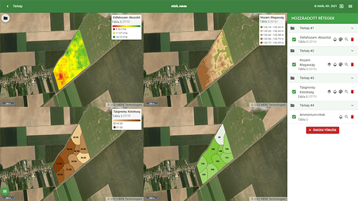Open the hamburger menu in top bar
This screenshot has width=358, height=201.
tap(350, 6)
